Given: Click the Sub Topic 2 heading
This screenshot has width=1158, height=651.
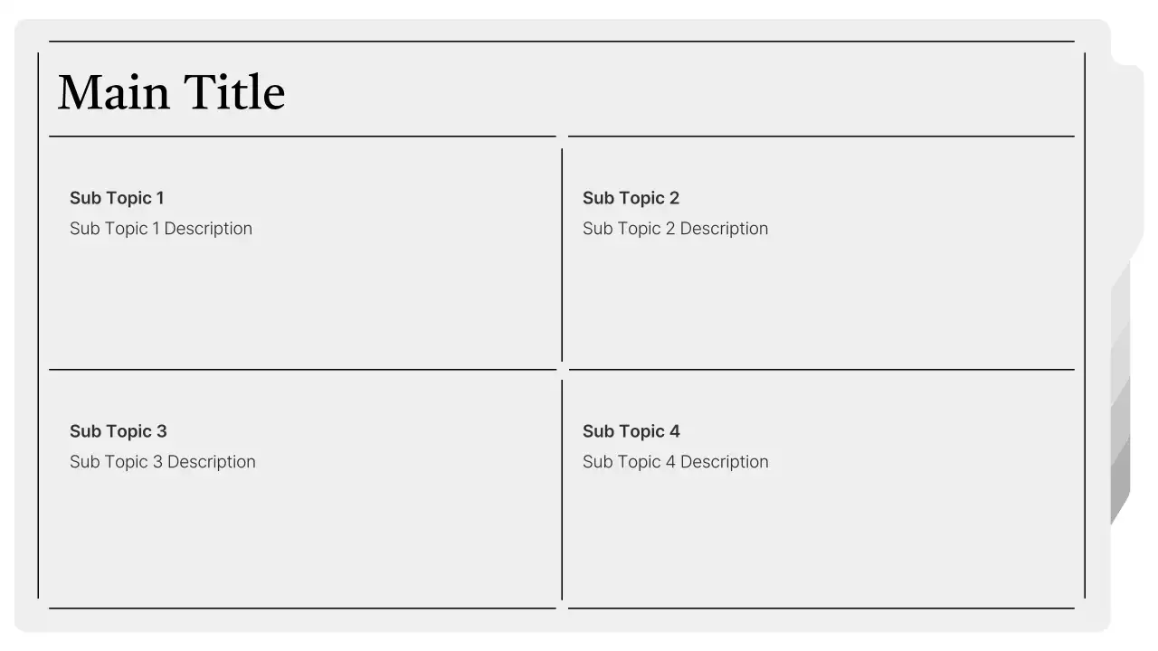Looking at the screenshot, I should point(631,198).
